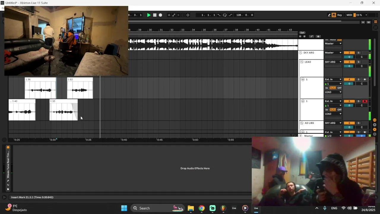
Task: Click the automation mode icon next to lock
Action: pos(311,37)
